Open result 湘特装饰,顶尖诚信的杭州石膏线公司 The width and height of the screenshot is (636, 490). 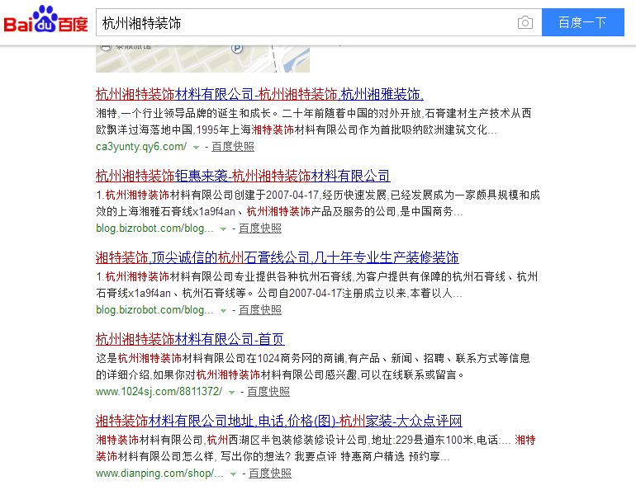[x=277, y=257]
